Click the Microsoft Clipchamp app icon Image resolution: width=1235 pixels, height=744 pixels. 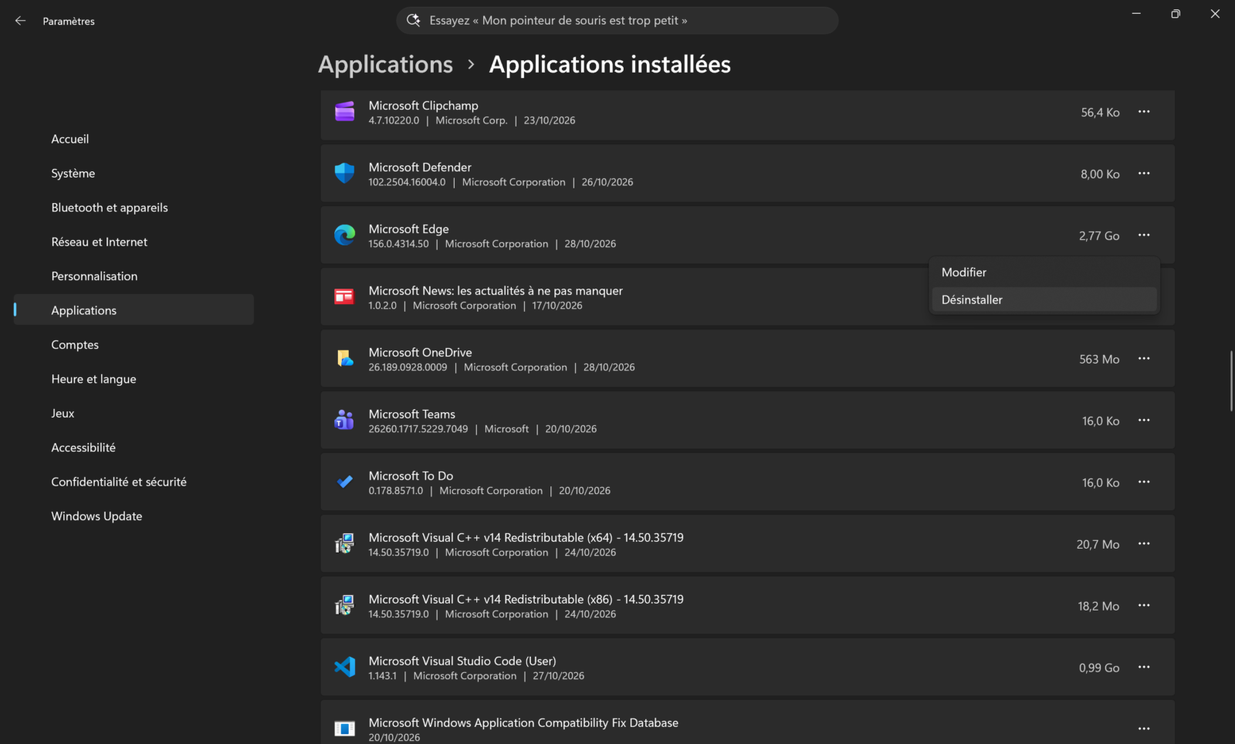pos(344,112)
